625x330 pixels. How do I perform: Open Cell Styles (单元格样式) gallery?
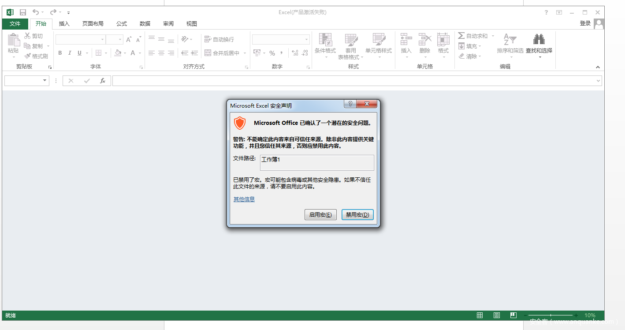tap(379, 46)
